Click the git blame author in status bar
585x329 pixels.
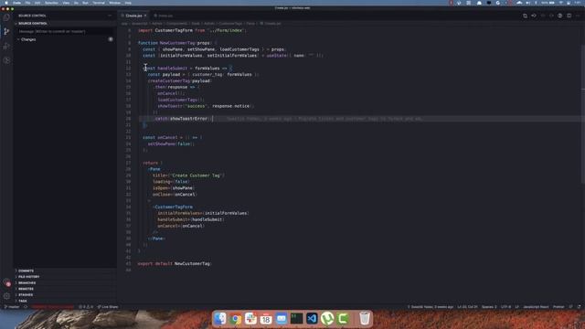(431, 307)
